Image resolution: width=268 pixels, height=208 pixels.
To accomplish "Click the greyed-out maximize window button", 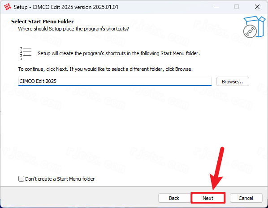I will click(x=237, y=7).
